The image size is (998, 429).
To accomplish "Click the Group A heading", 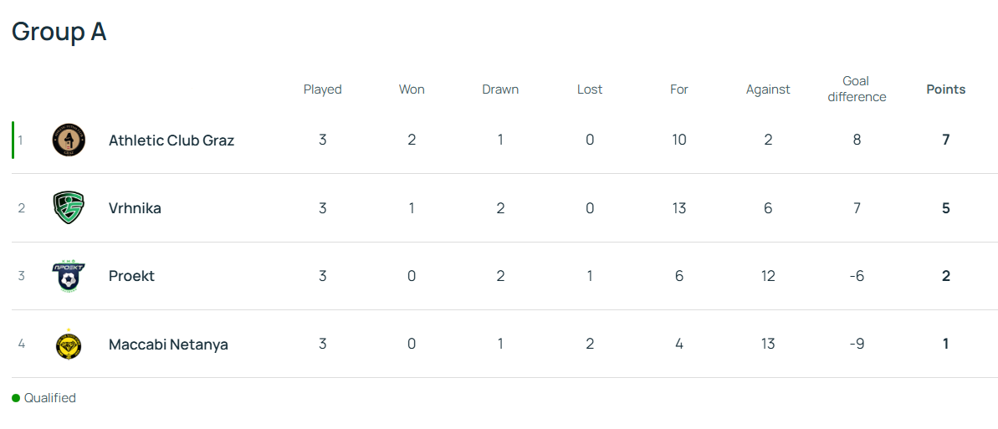I will (59, 31).
